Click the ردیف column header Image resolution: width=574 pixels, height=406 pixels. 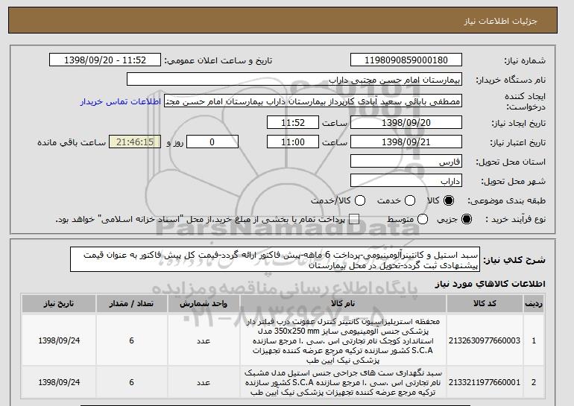point(534,304)
